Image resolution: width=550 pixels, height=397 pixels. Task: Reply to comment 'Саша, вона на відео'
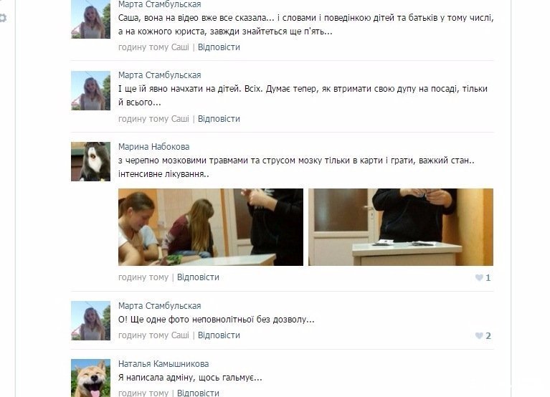[x=219, y=47]
